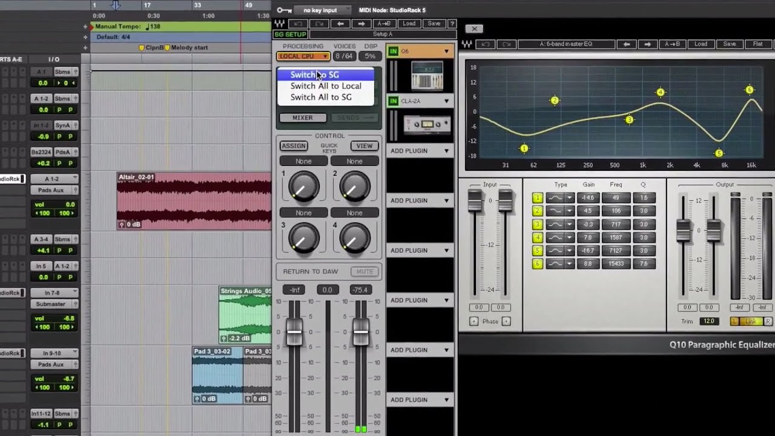Screen dimensions: 775x436
Task: Click the Waves logo in Q10 toolbar
Action: click(467, 44)
